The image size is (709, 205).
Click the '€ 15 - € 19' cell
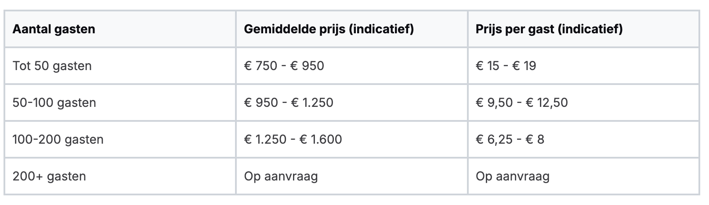[x=506, y=66]
